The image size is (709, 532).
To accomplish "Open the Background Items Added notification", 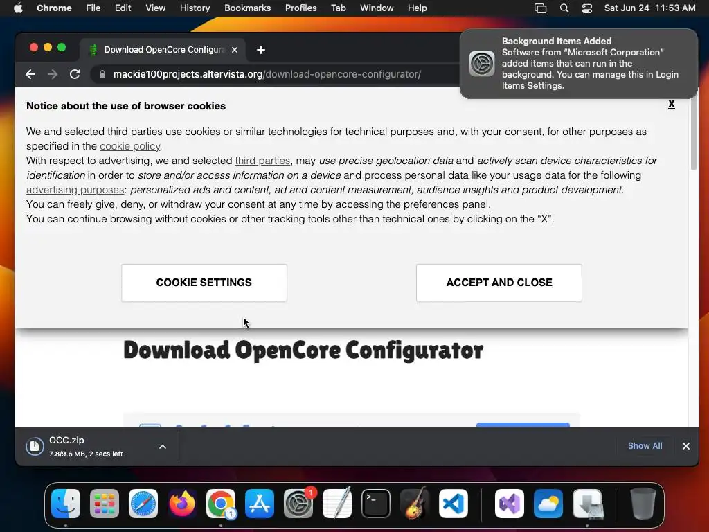I will click(578, 63).
